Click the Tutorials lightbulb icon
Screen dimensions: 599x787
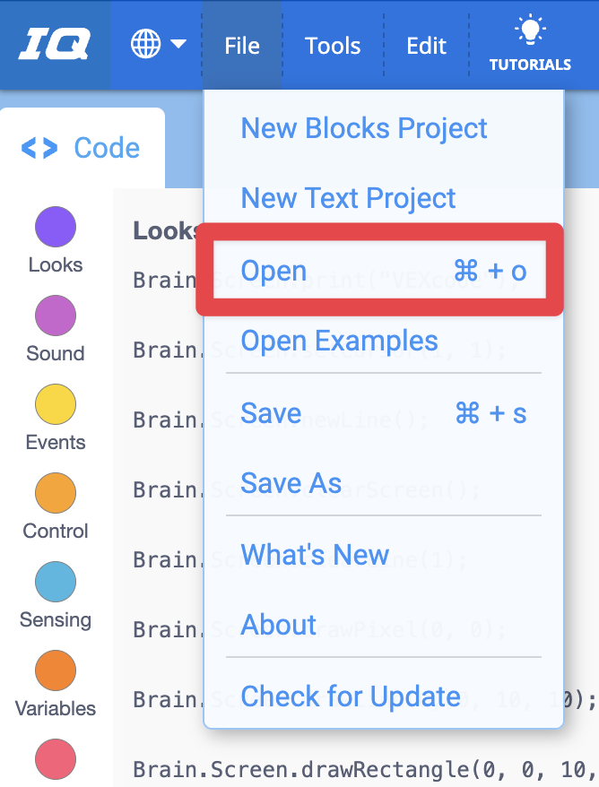[530, 32]
